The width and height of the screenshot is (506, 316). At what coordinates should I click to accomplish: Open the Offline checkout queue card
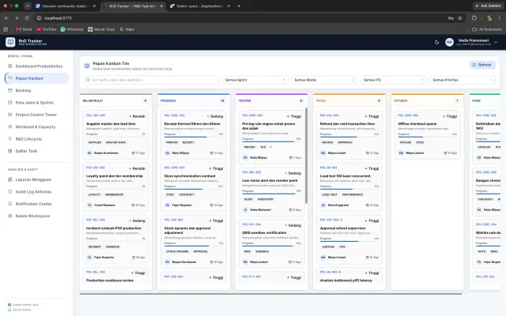[x=427, y=135]
